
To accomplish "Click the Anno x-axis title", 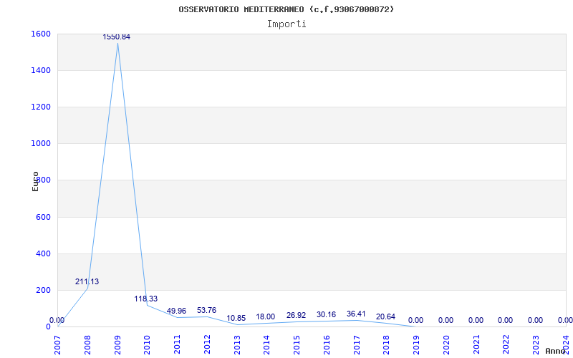I will click(556, 351).
